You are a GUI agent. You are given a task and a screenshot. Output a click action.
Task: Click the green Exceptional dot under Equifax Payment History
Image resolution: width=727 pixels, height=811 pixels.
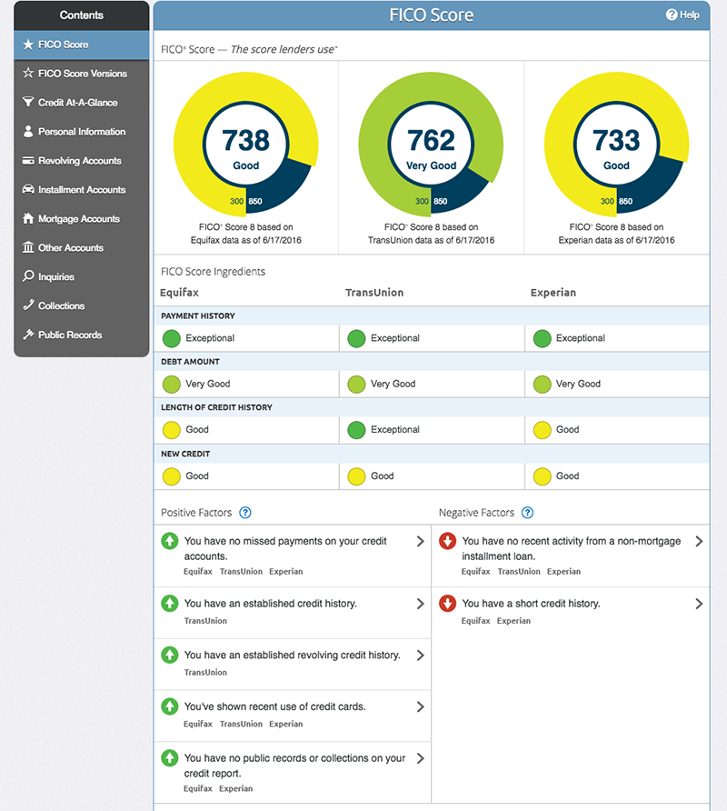point(171,338)
